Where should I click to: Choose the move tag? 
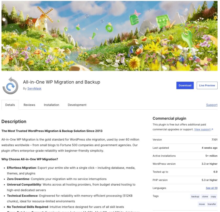[x=202, y=204]
